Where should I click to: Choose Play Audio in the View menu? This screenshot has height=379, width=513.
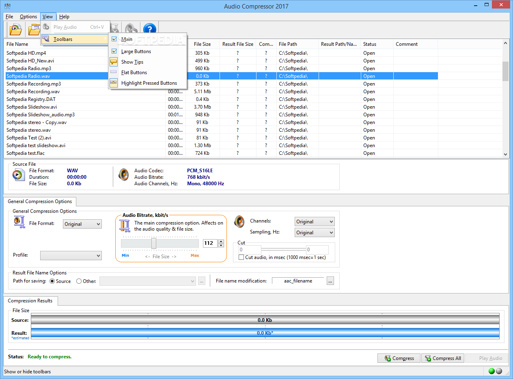75,27
